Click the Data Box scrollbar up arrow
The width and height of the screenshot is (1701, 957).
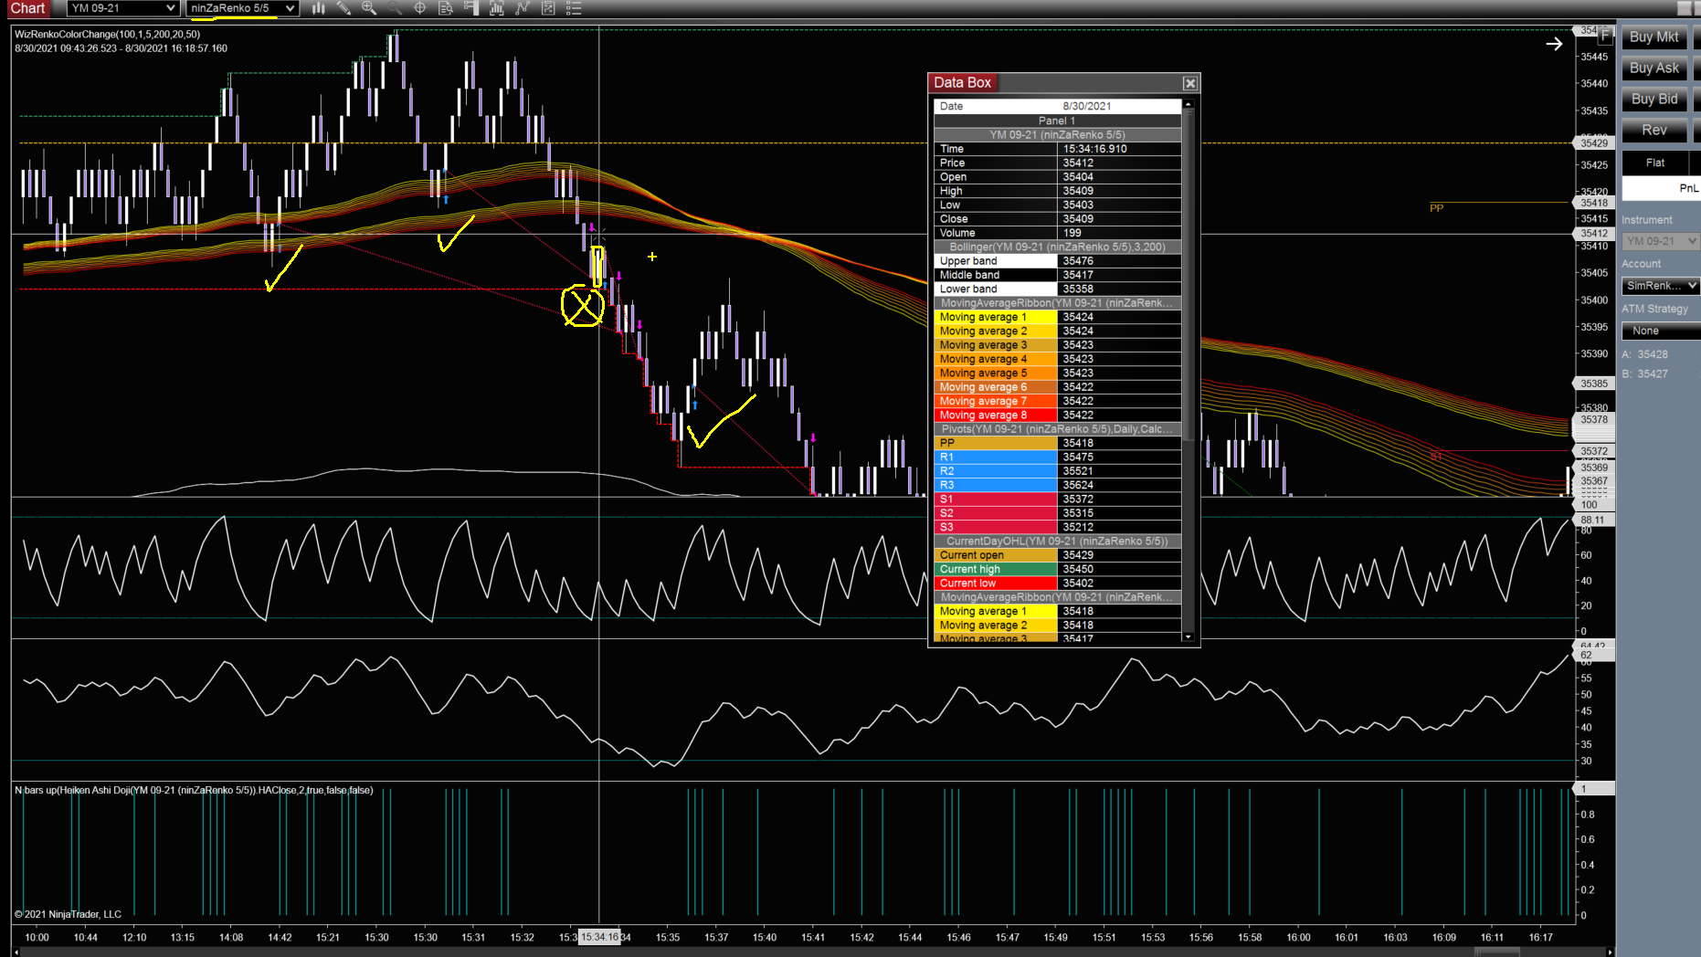1188,105
